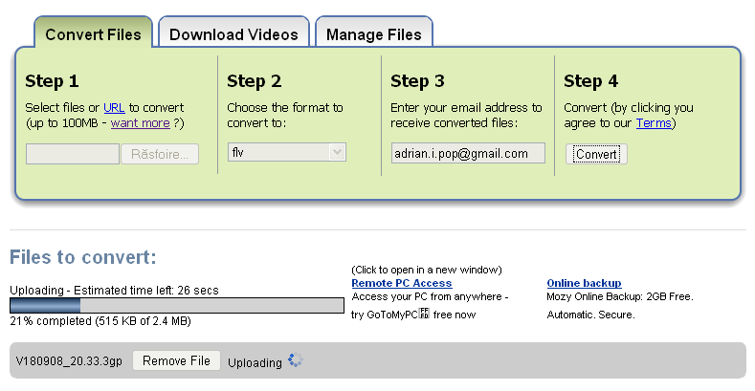Open the want more link
The width and height of the screenshot is (755, 391).
(x=140, y=123)
